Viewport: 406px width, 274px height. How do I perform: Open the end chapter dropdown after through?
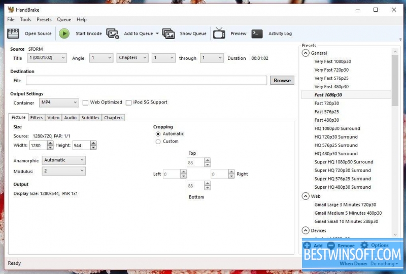212,58
